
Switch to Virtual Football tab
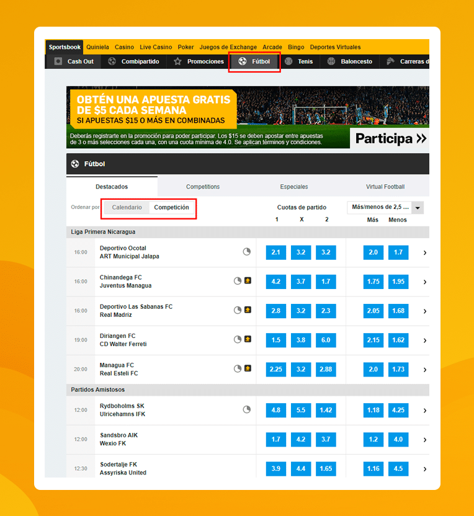point(385,187)
